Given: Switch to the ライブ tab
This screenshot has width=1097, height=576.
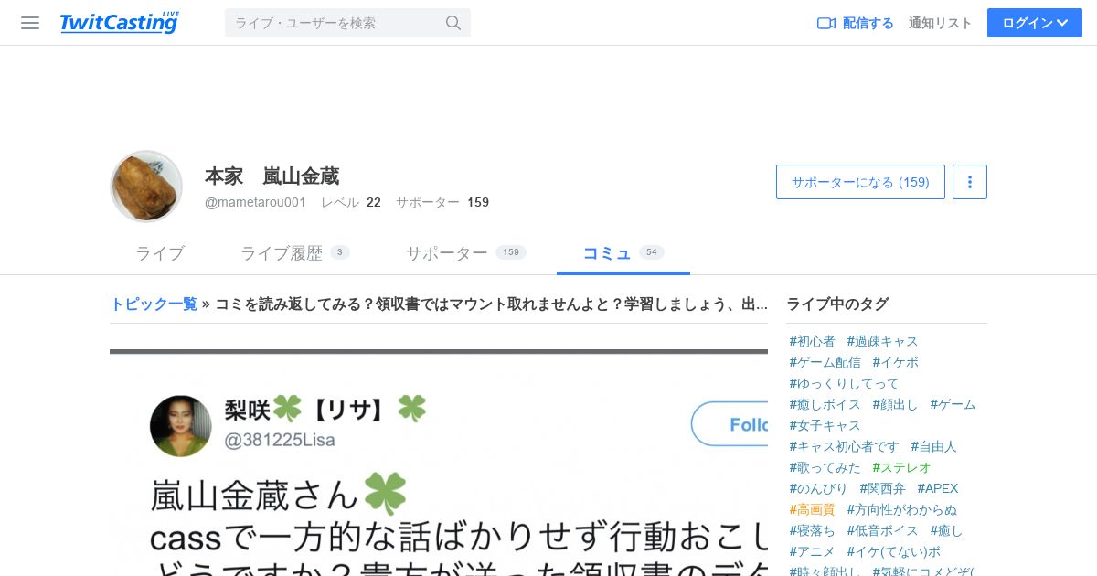Looking at the screenshot, I should 160,253.
